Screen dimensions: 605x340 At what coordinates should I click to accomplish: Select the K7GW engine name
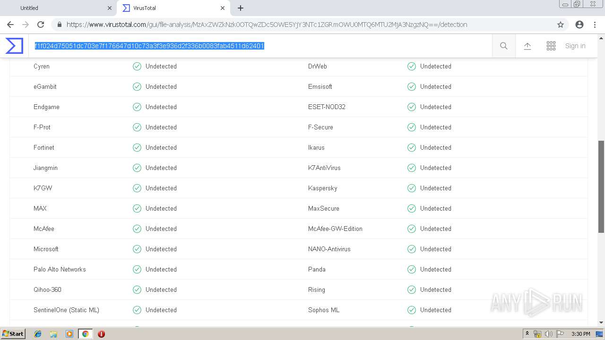tap(43, 188)
